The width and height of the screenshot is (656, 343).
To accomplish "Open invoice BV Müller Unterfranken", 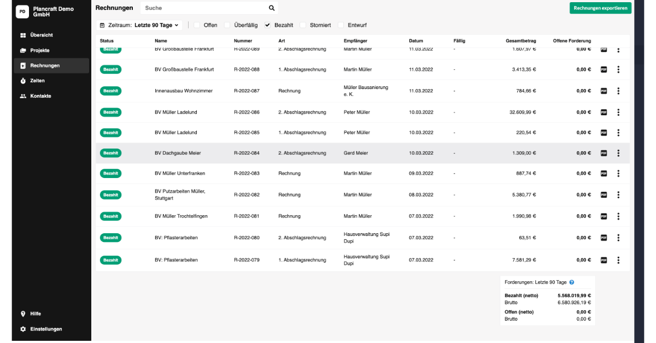I will pos(180,174).
